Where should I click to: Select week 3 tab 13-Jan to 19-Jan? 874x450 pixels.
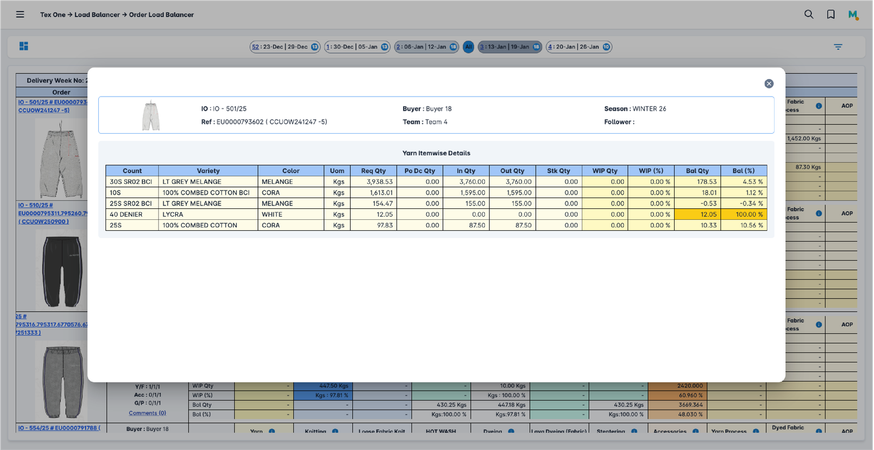tap(509, 47)
